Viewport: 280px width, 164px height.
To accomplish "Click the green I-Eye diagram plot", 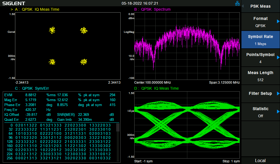I will tap(187, 125).
